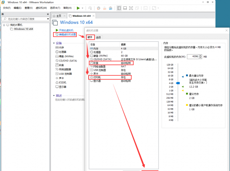Close the 主页 tab
230x171 pixels.
tap(64, 16)
